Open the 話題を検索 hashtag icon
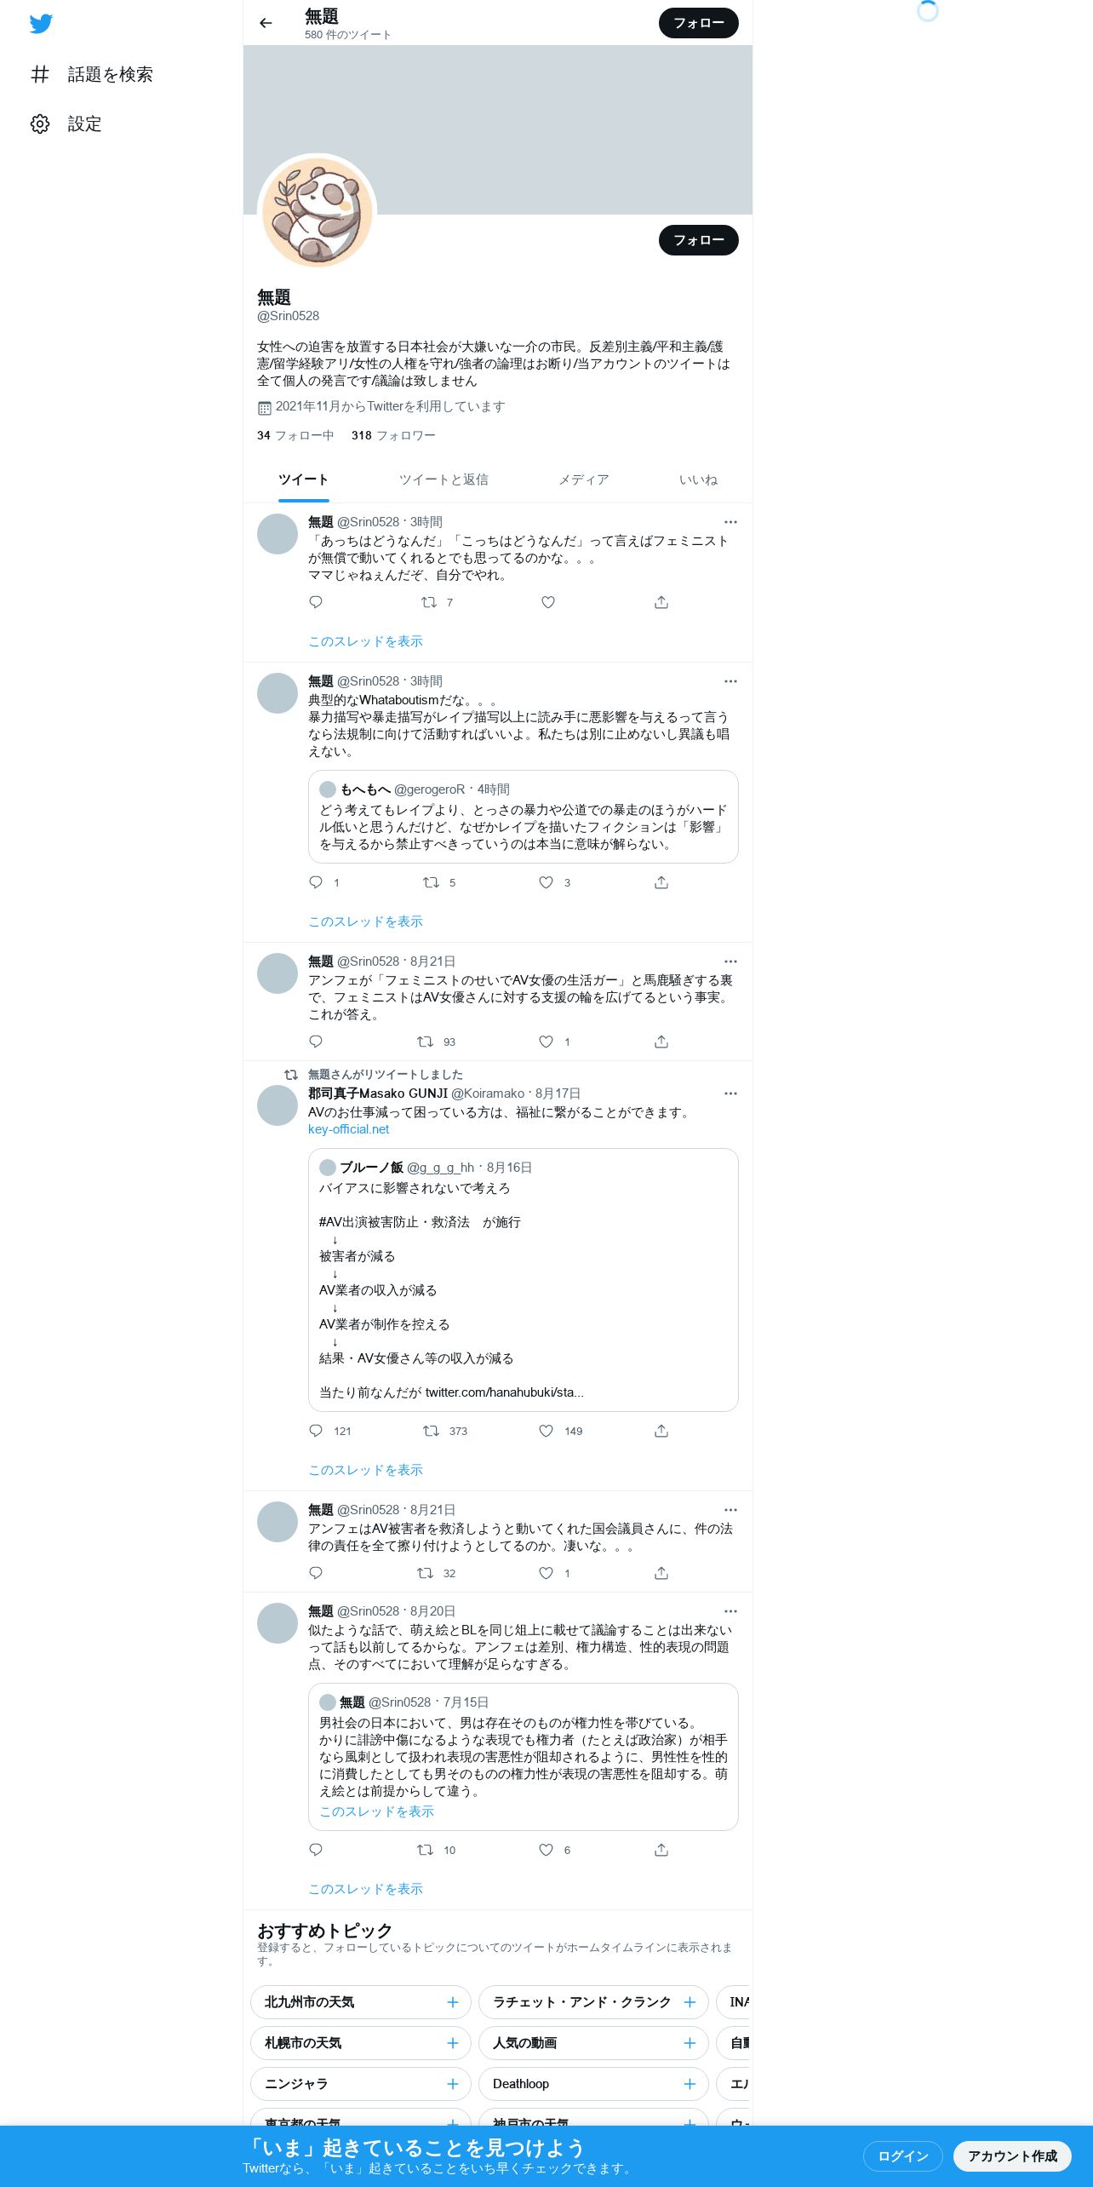 (40, 75)
